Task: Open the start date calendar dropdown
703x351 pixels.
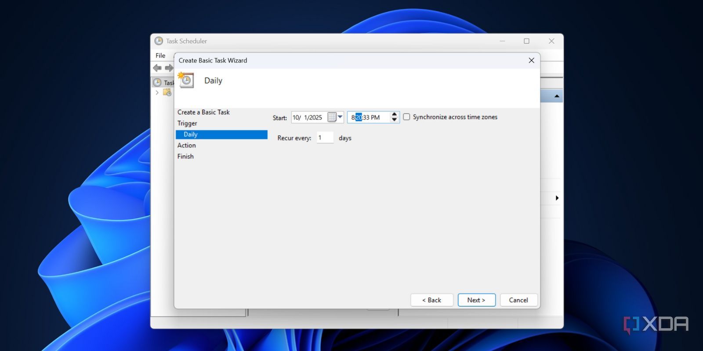Action: (335, 117)
